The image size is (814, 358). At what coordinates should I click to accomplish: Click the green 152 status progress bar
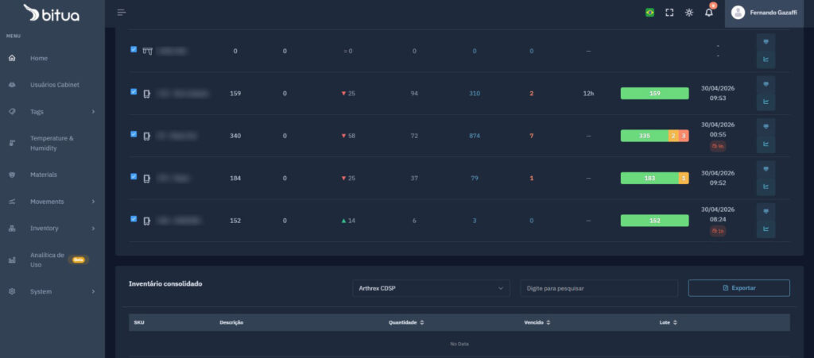click(655, 221)
